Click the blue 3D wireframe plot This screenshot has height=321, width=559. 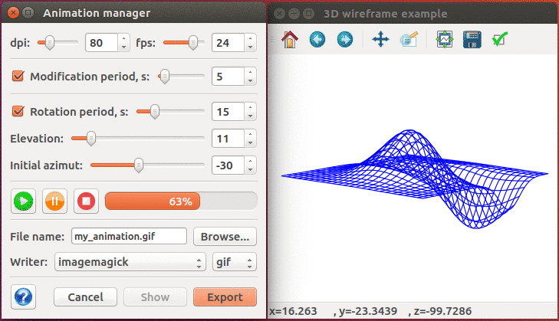coord(415,179)
